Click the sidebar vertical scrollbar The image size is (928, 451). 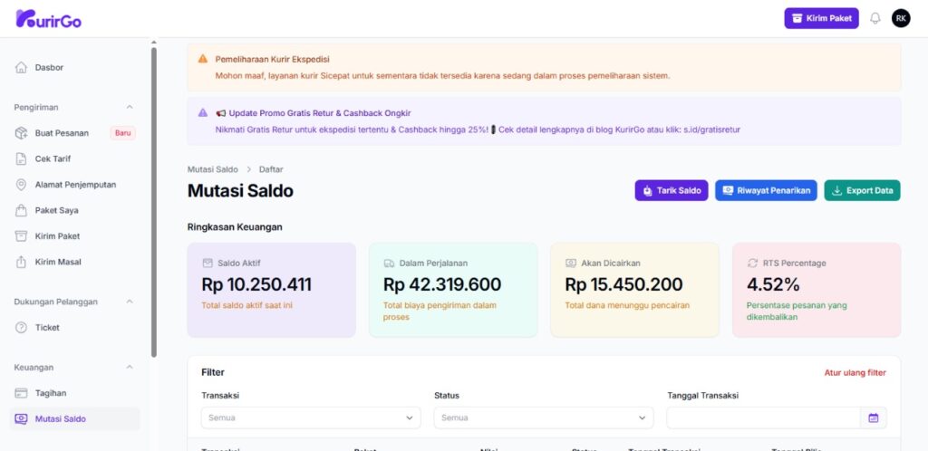click(154, 201)
